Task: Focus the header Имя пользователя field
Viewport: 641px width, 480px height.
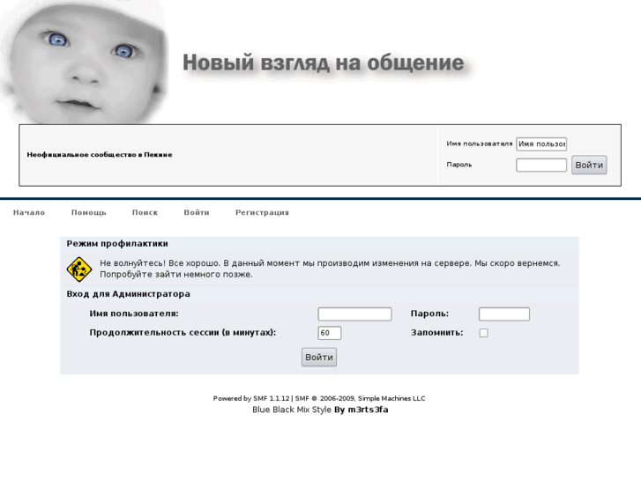Action: click(x=541, y=144)
